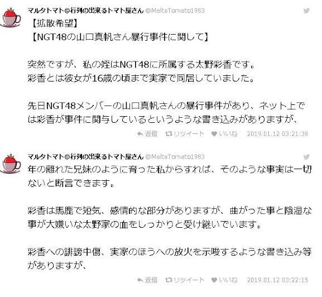Image resolution: width=322 pixels, height=297 pixels.
Task: Click the first tweet paragraph beginning 突然ですが
Action: pyautogui.click(x=141, y=71)
